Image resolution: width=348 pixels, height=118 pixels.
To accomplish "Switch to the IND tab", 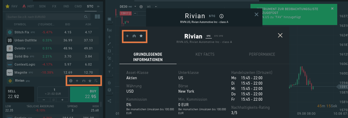I will [x=66, y=7].
